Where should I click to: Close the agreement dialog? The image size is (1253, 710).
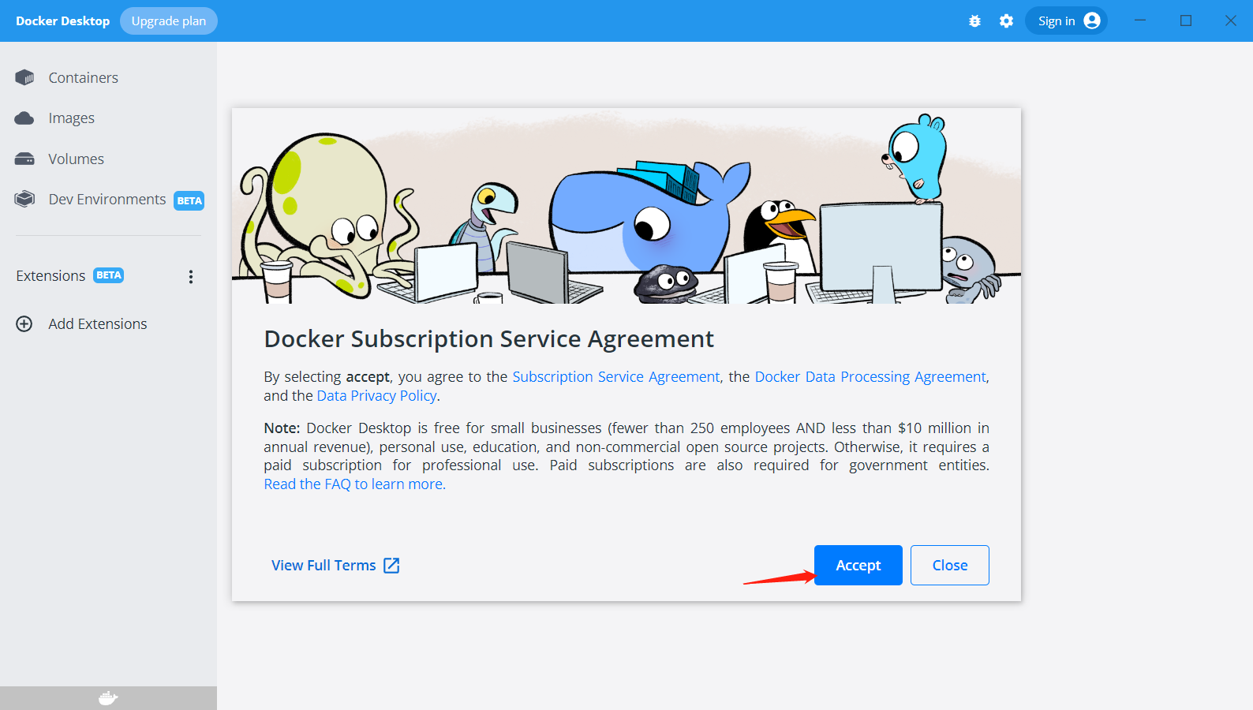point(950,566)
